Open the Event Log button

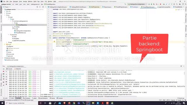tap(181, 98)
